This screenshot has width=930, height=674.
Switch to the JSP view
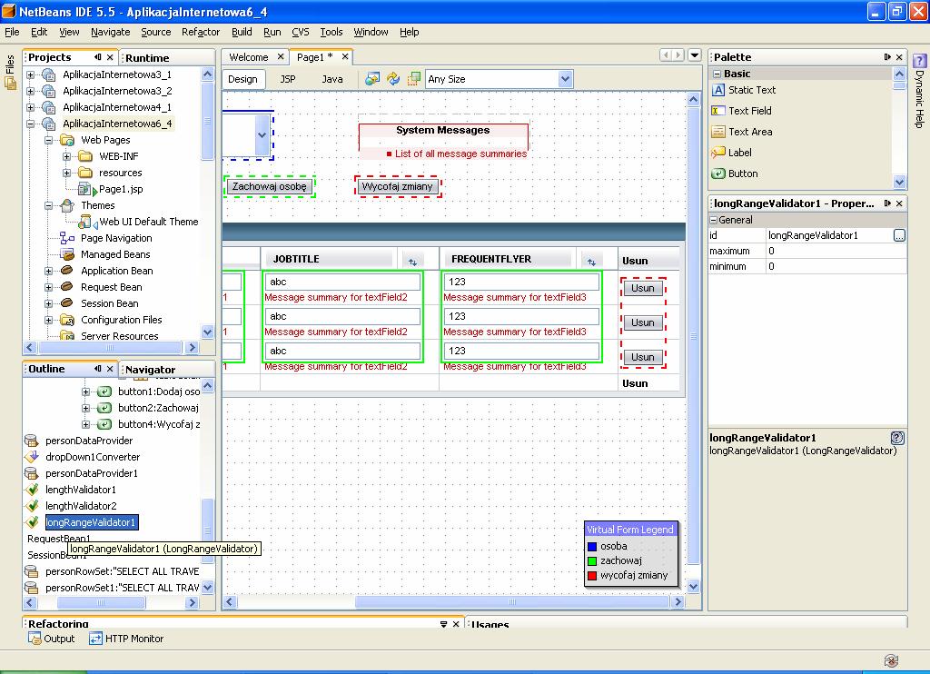[288, 79]
